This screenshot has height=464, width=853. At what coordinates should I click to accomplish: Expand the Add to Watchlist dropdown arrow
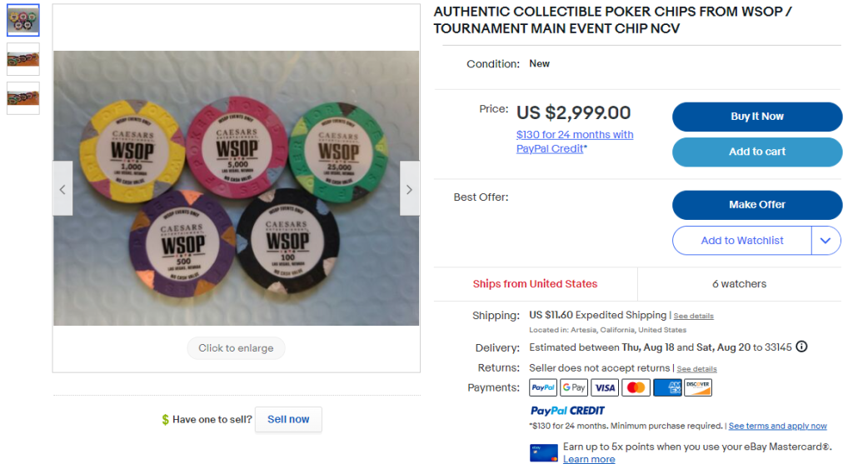pos(826,241)
